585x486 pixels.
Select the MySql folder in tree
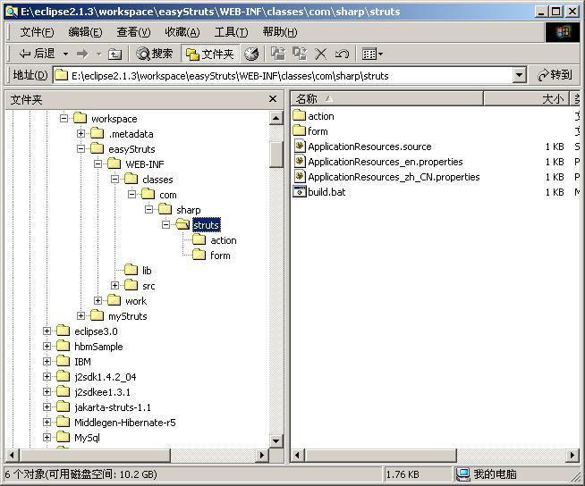pyautogui.click(x=87, y=438)
